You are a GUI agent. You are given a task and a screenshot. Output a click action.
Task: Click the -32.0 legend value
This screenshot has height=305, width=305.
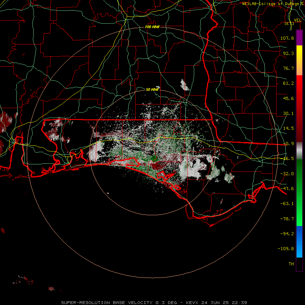click(x=287, y=174)
